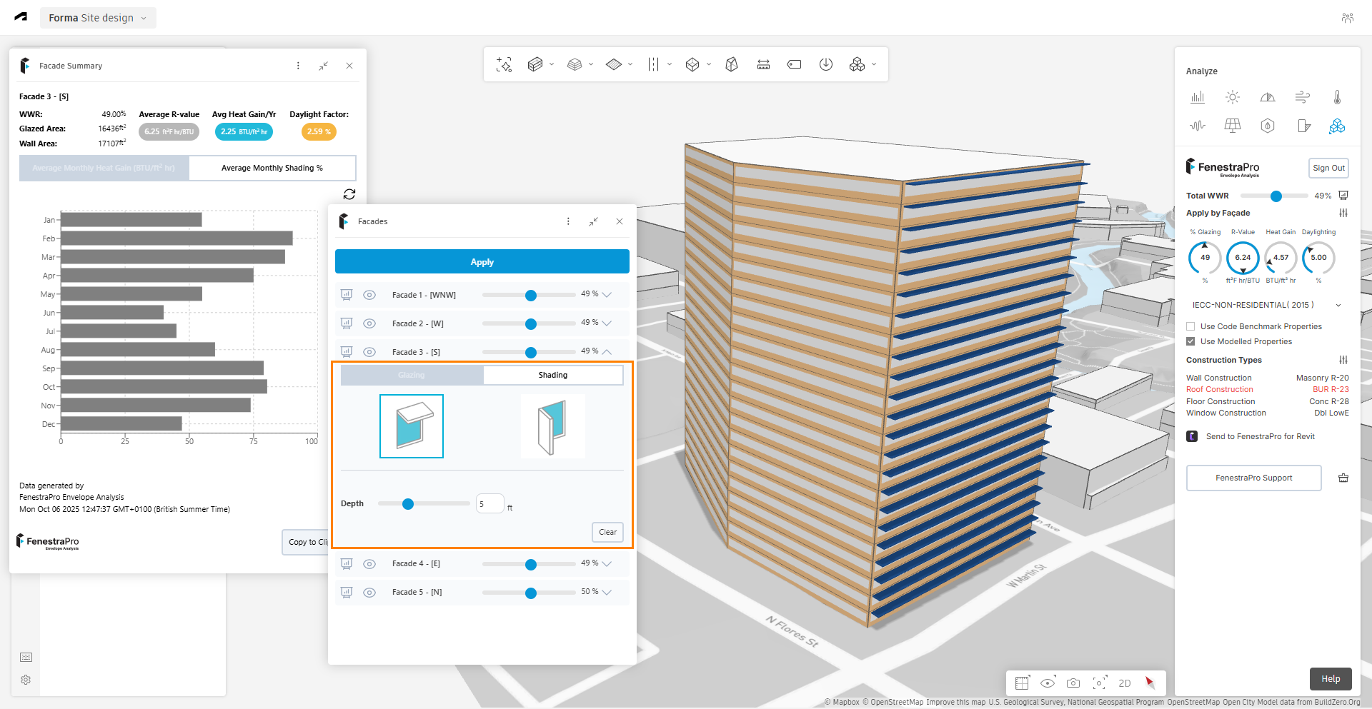Open the Sun hours analysis tool
The height and width of the screenshot is (709, 1372).
point(1232,97)
